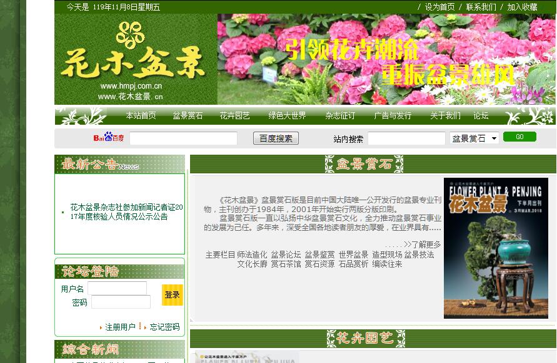Viewport: 557px width, 363px height.
Task: Open 联系我们 link in header
Action: (x=481, y=7)
